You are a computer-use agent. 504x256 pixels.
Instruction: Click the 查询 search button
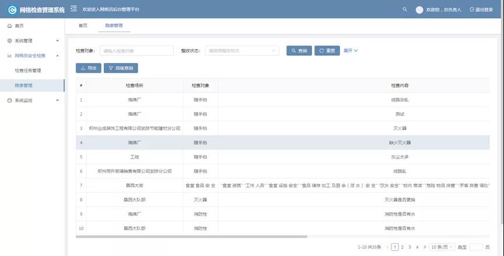click(x=299, y=51)
